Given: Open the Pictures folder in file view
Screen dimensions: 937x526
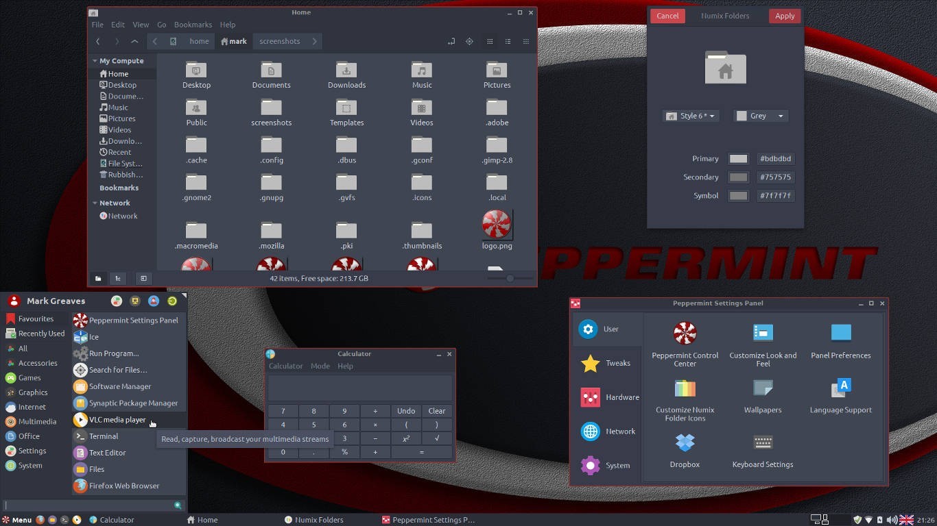Looking at the screenshot, I should click(497, 75).
